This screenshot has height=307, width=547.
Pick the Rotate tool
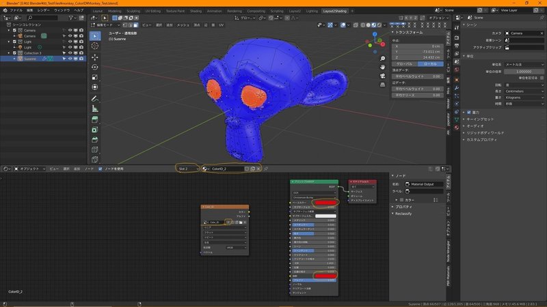click(95, 67)
